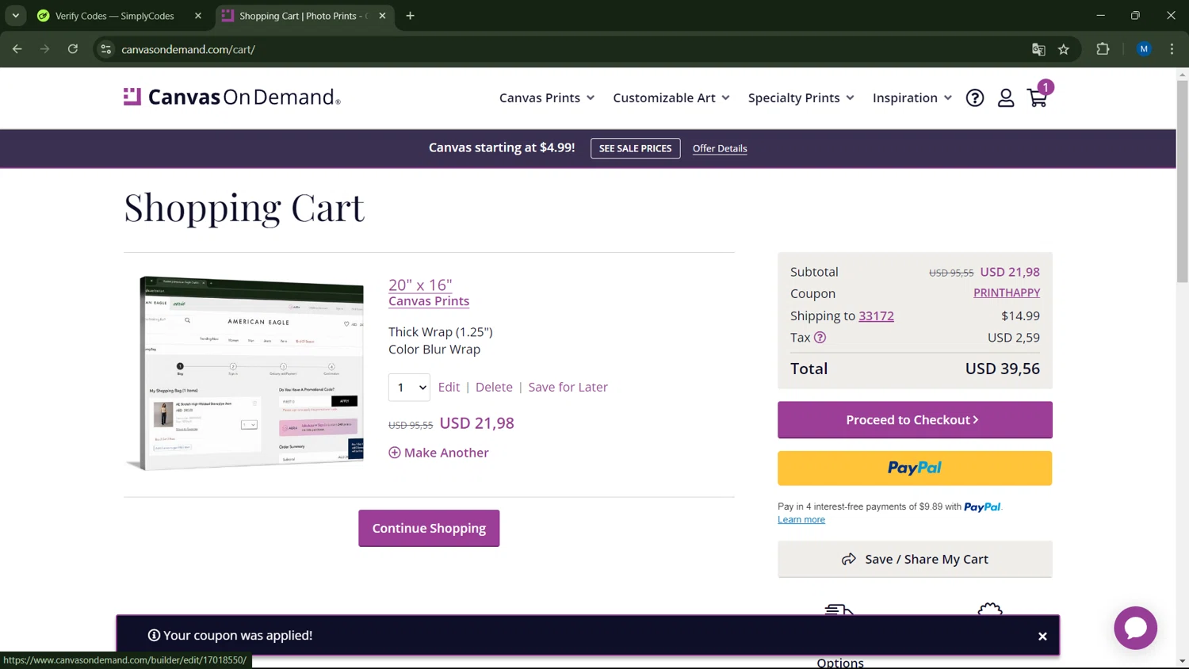The width and height of the screenshot is (1189, 669).
Task: Open the help question mark icon
Action: pyautogui.click(x=974, y=97)
